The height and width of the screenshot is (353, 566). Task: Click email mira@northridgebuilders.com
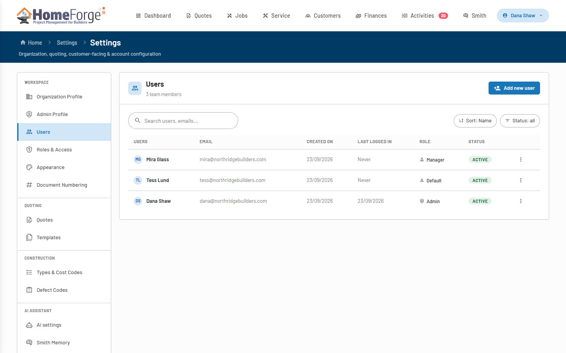tap(233, 160)
